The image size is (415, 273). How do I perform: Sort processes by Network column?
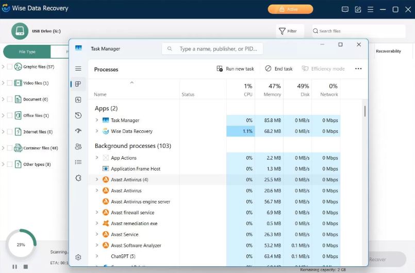[x=326, y=90]
